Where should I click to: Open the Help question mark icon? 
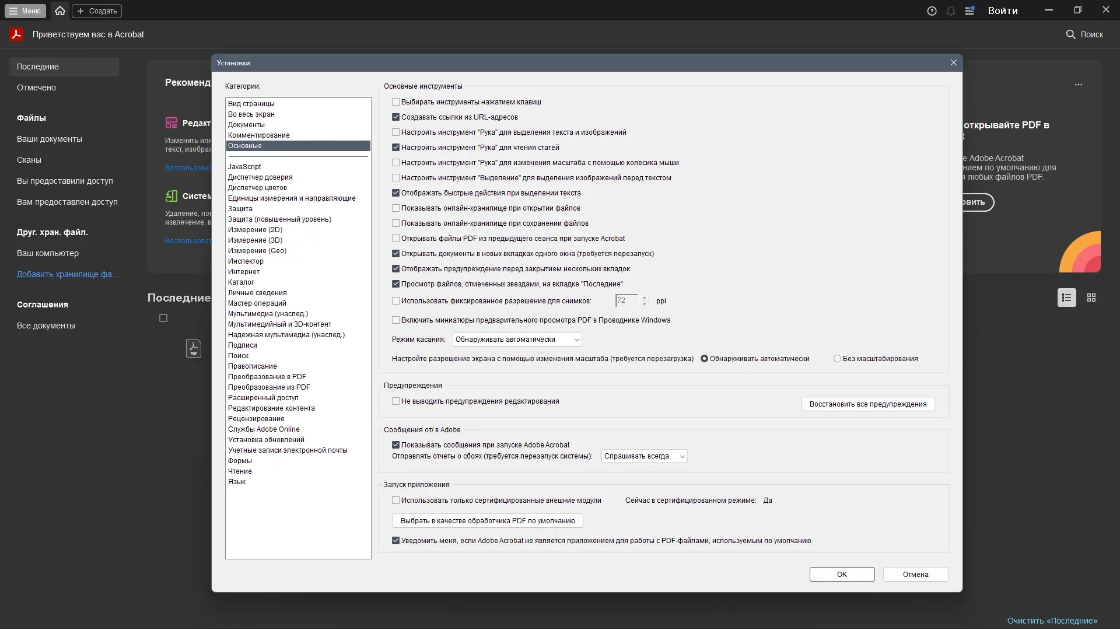pos(932,11)
